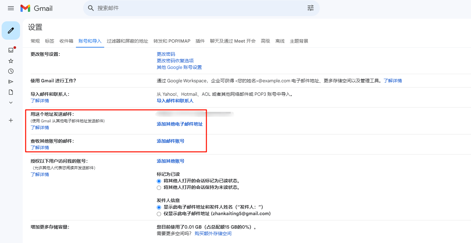Click 添加邮件账号 link

[171, 141]
